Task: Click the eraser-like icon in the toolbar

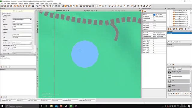Action: click(x=132, y=6)
